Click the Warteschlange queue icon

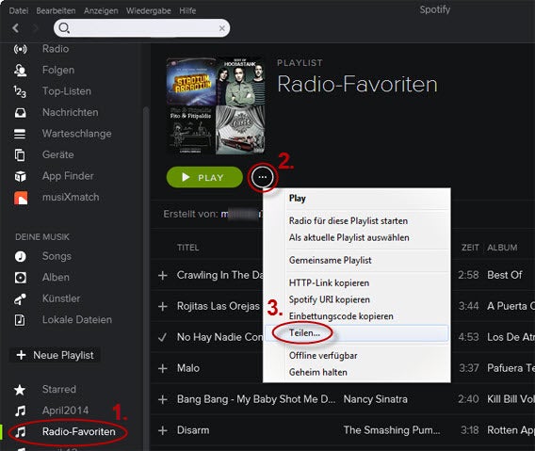(20, 134)
